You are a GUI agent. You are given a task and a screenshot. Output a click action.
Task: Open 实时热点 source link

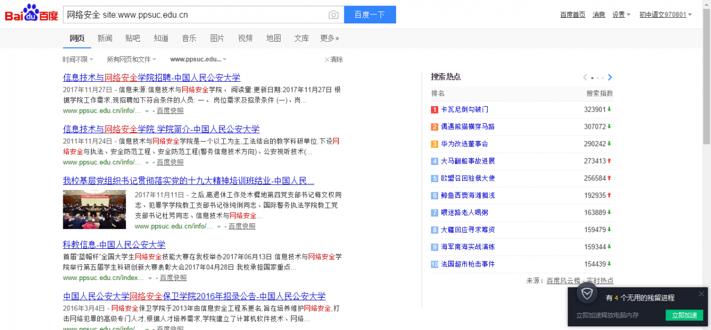pyautogui.click(x=600, y=281)
